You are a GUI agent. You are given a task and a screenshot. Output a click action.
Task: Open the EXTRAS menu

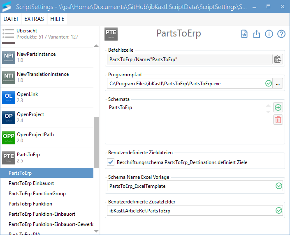(x=34, y=19)
